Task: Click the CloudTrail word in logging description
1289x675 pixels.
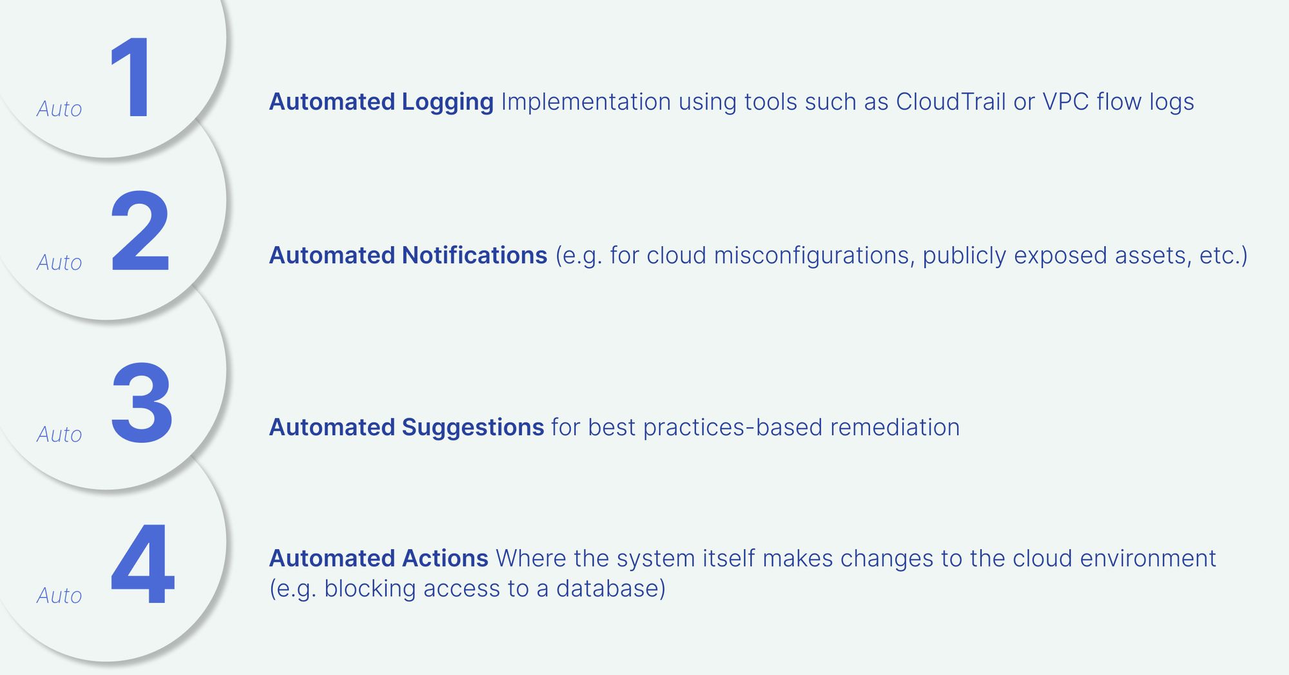Action: pyautogui.click(x=951, y=102)
